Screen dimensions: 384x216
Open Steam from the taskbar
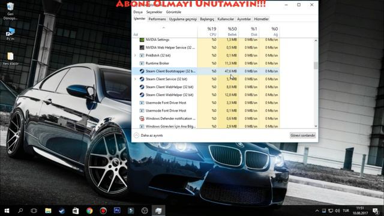point(62,211)
